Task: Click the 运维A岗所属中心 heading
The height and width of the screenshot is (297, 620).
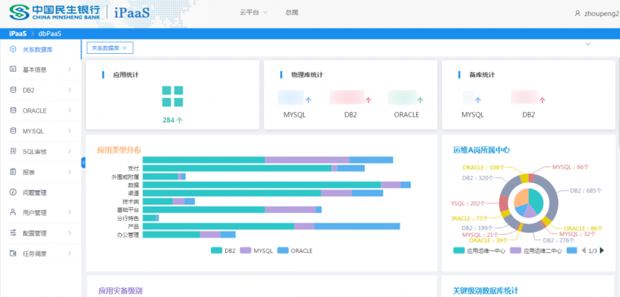Action: click(x=481, y=150)
